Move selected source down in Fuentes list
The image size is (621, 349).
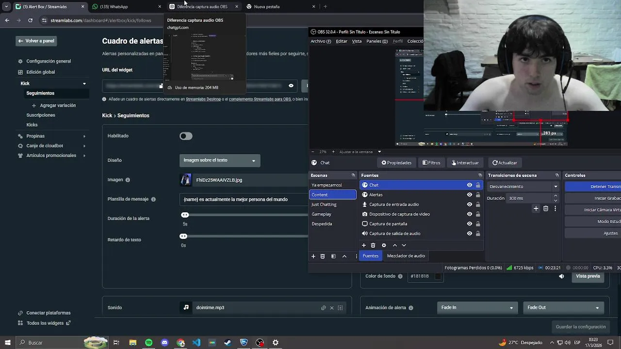coord(404,245)
